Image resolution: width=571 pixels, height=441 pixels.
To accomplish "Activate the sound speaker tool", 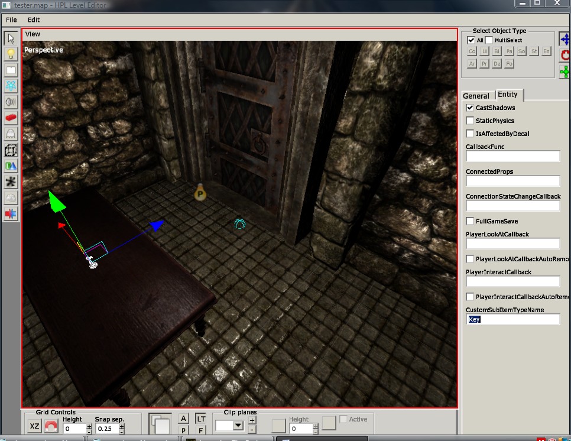I will (x=11, y=102).
